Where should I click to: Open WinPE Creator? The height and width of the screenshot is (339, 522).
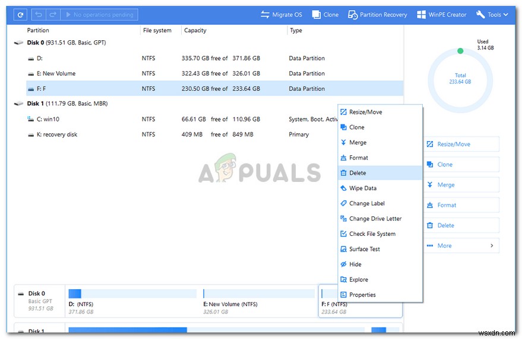441,15
